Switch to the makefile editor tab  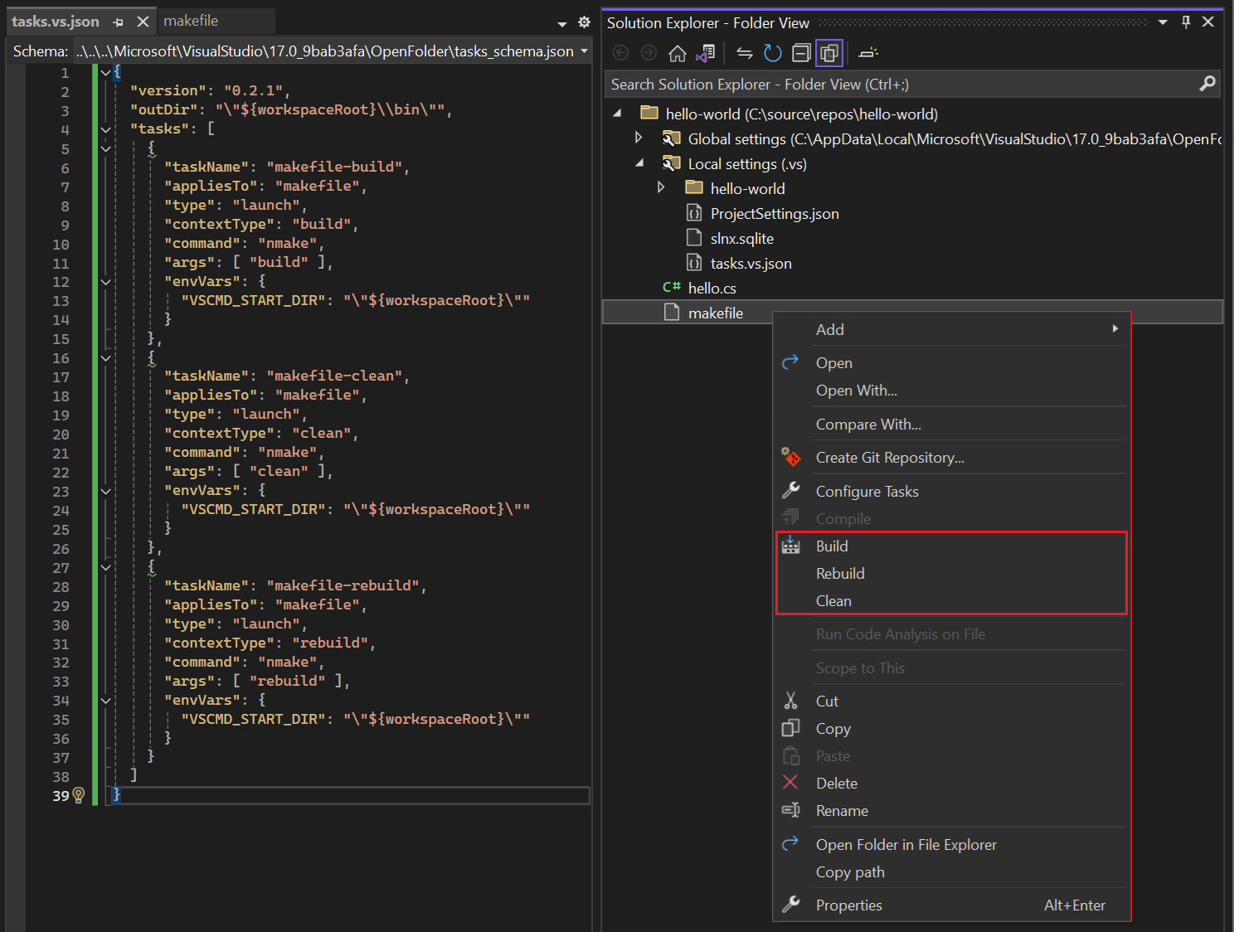tap(191, 22)
